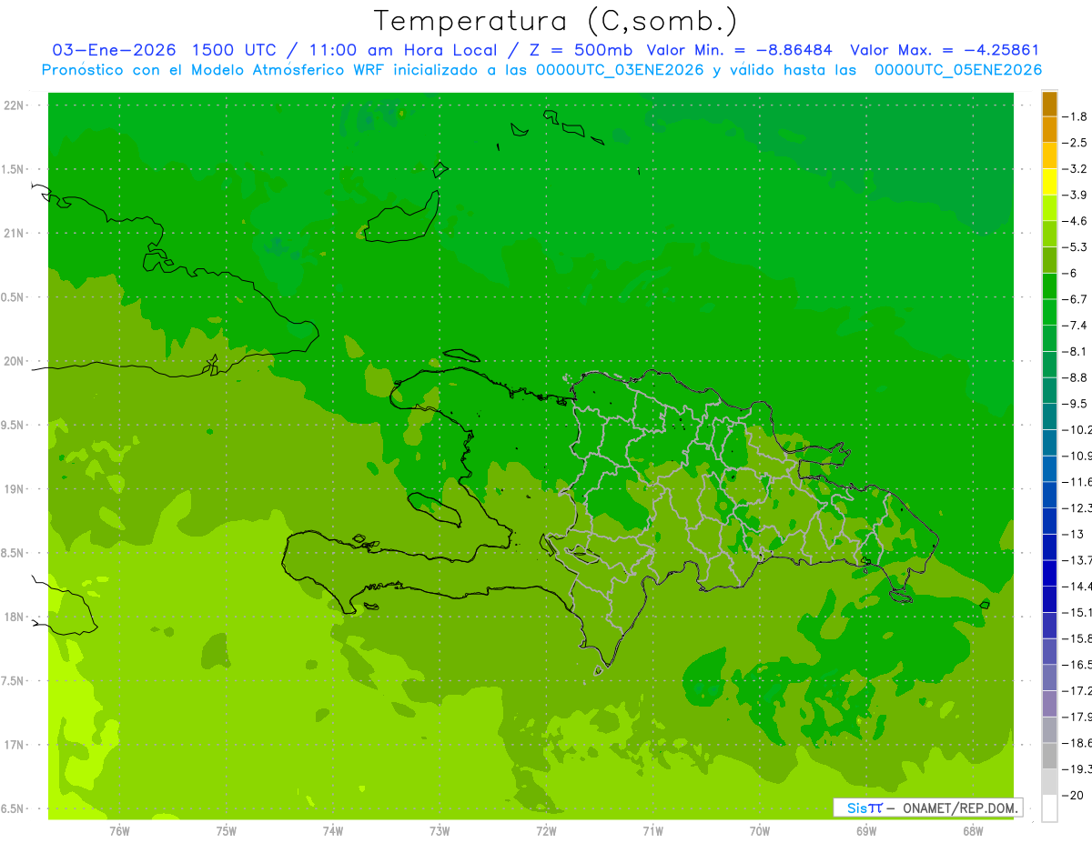
Task: Click the "Valor Min. = -8.86484" text
Action: pyautogui.click(x=741, y=50)
